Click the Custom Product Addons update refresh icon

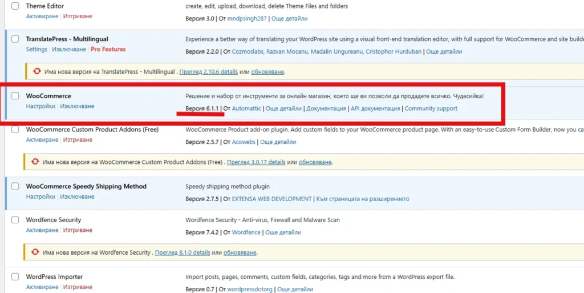(x=35, y=162)
